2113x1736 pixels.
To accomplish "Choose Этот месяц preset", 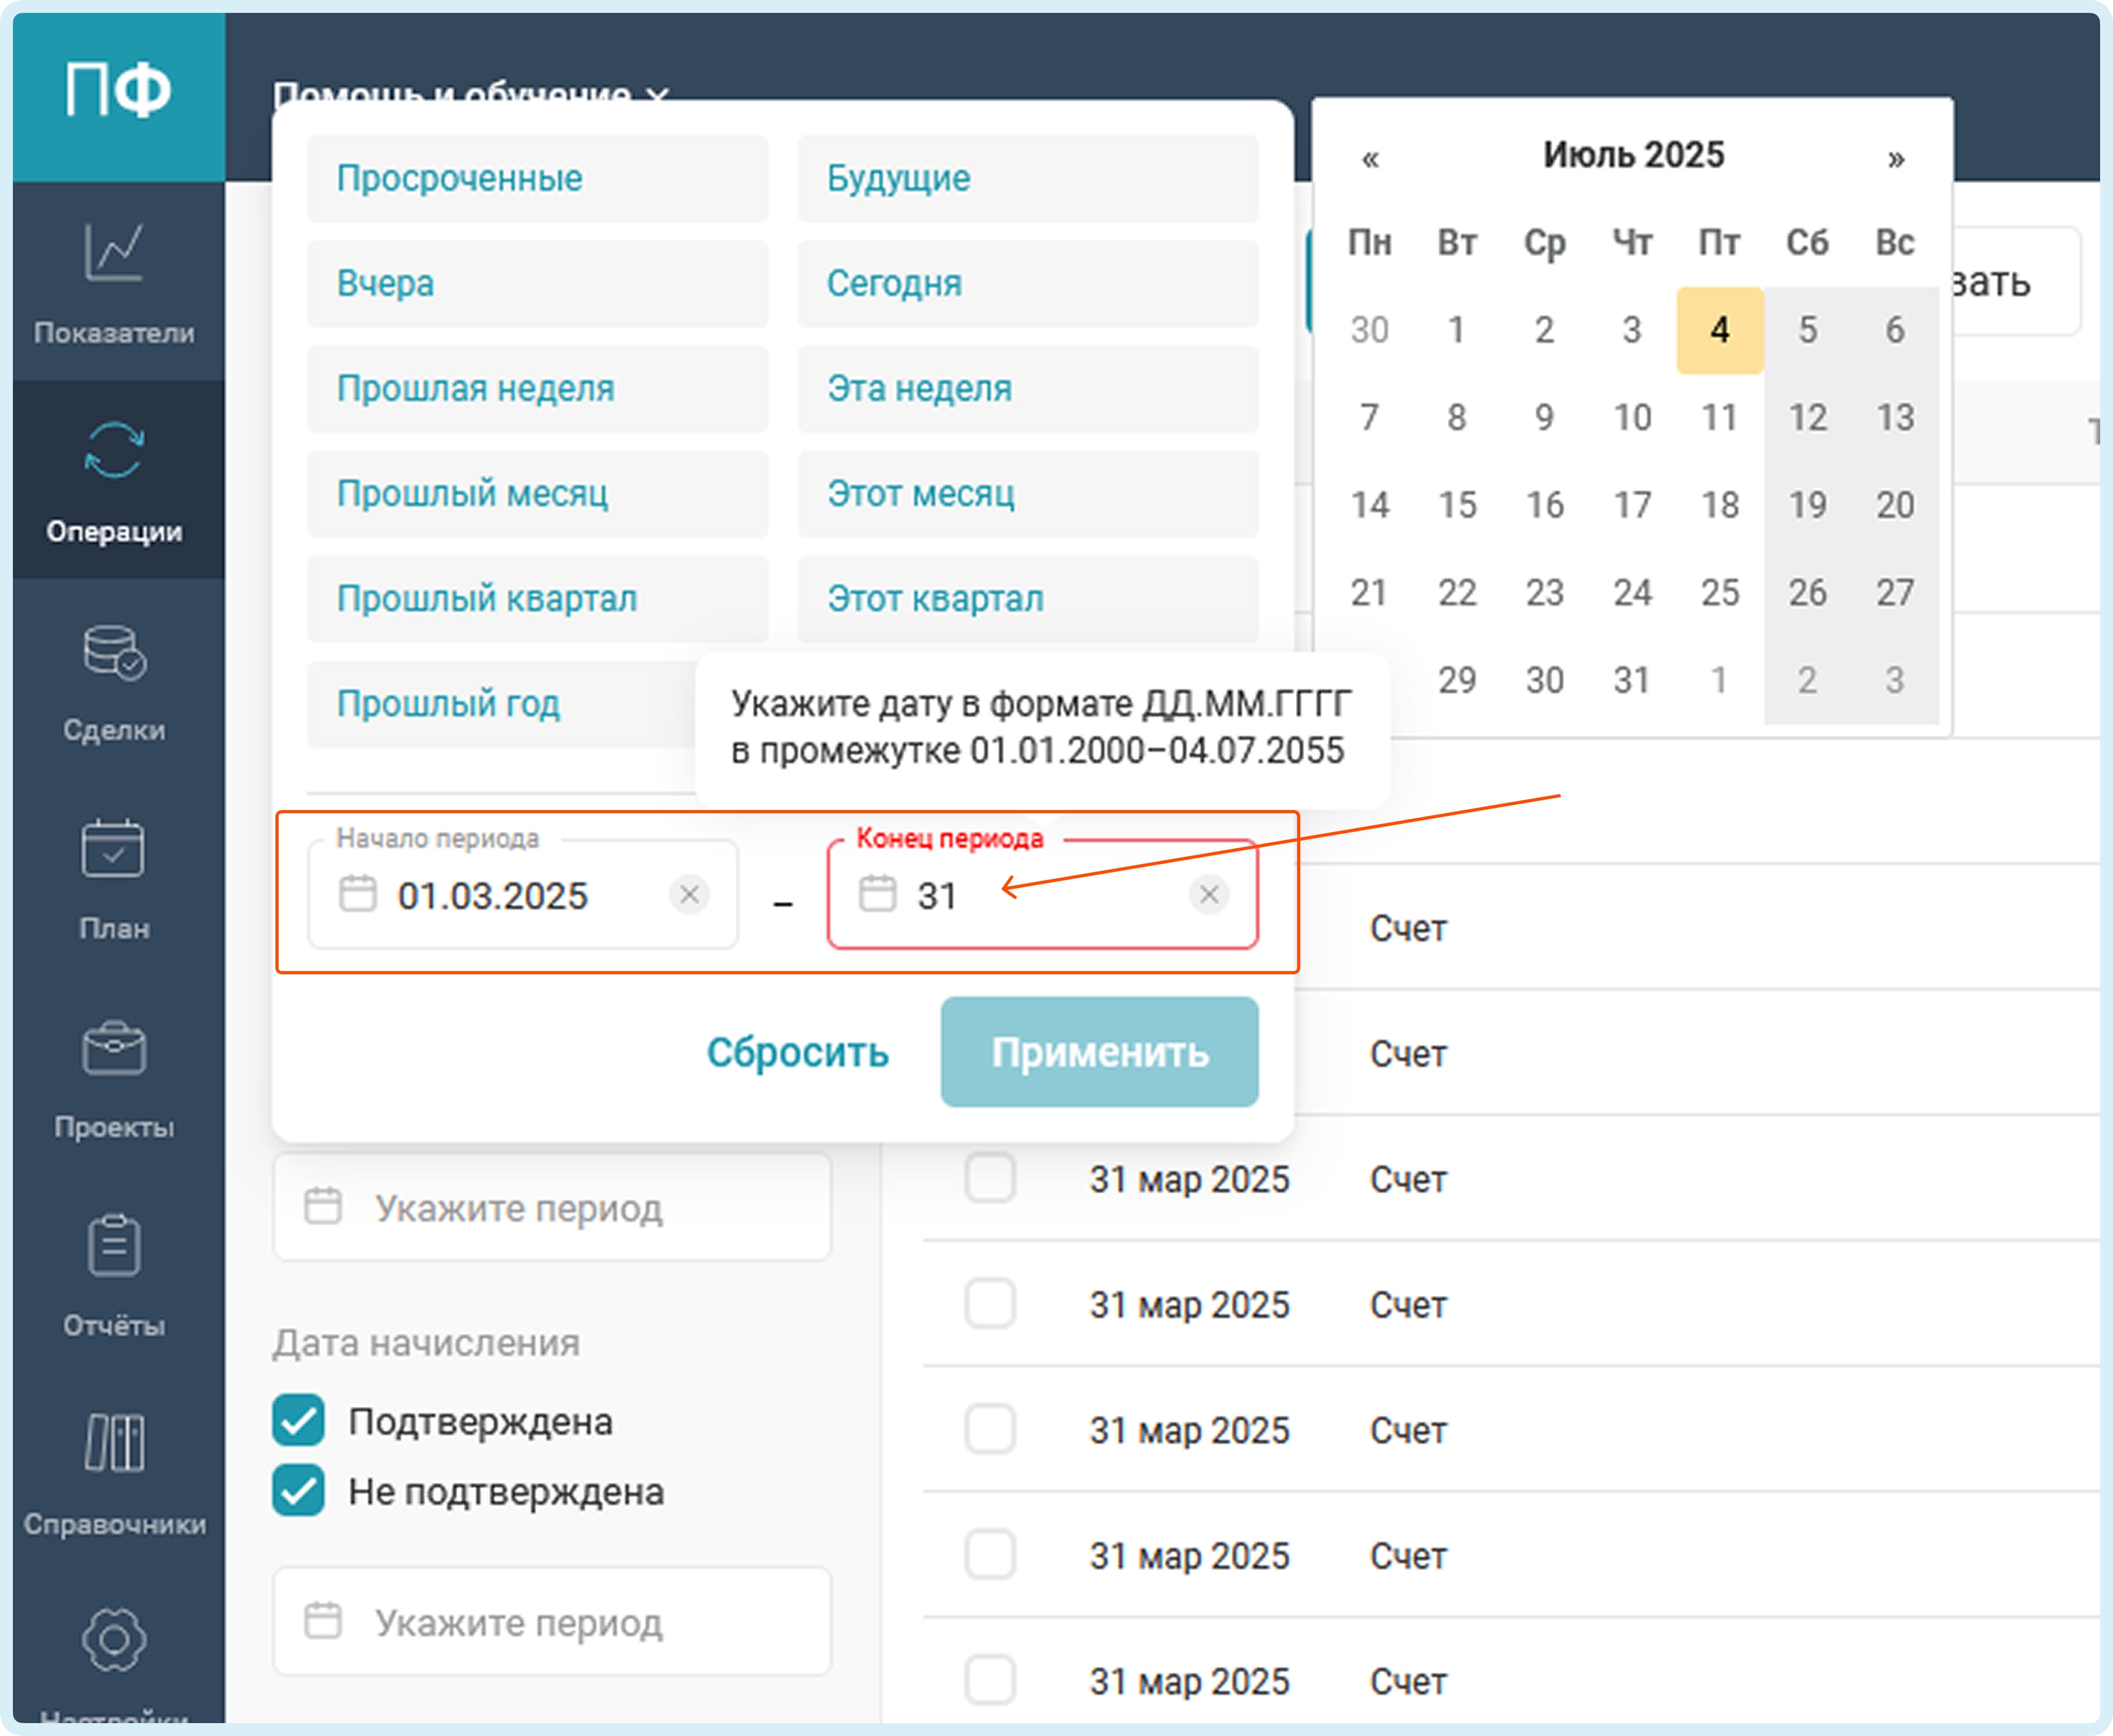I will click(x=1028, y=493).
